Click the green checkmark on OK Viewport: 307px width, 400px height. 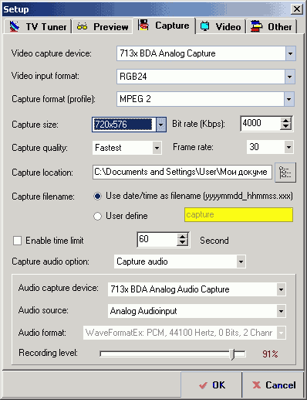point(203,385)
